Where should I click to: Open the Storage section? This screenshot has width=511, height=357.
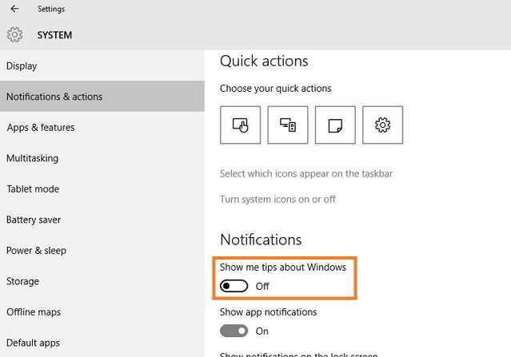pyautogui.click(x=102, y=281)
